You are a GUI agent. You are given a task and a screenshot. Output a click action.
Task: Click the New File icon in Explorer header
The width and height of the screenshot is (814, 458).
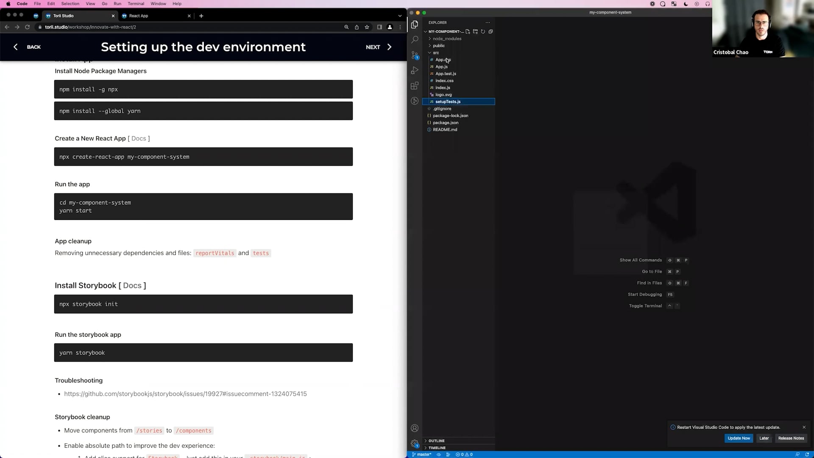coord(468,31)
